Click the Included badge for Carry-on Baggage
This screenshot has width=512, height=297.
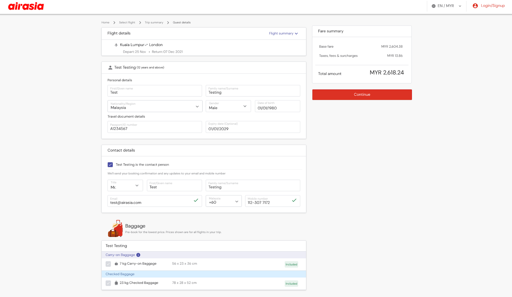pos(292,264)
